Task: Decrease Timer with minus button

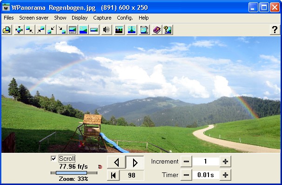Action: coord(186,175)
